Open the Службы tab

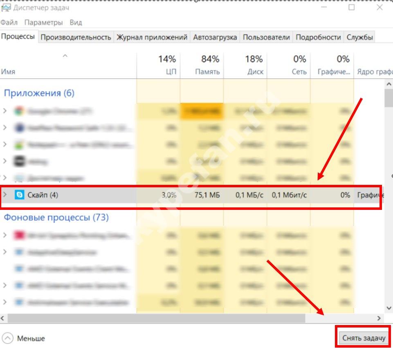click(x=359, y=37)
